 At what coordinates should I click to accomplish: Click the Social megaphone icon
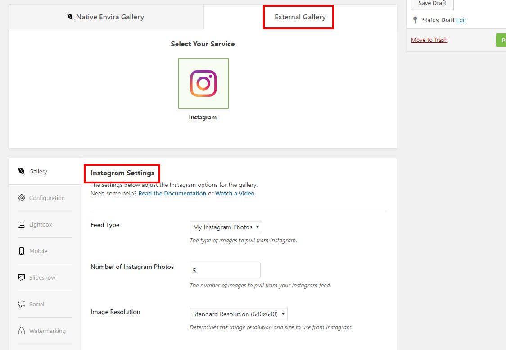[x=22, y=304]
